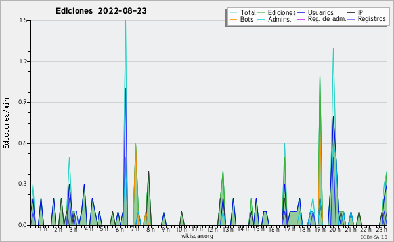Select the 'Usuarios' legend label
The height and width of the screenshot is (242, 394).
coord(320,12)
